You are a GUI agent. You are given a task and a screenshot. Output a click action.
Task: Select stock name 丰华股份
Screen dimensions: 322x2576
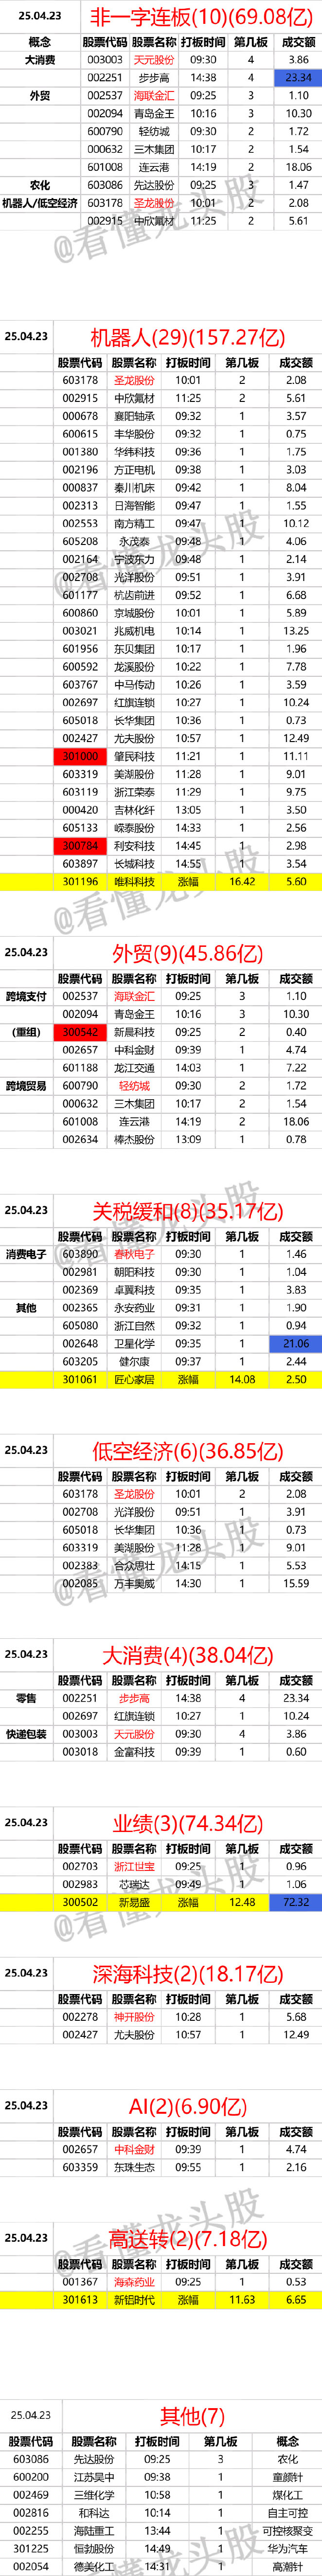pos(134,434)
